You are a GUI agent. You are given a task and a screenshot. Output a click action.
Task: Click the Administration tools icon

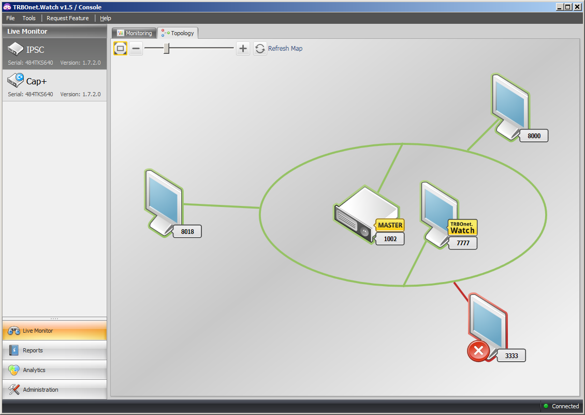14,390
